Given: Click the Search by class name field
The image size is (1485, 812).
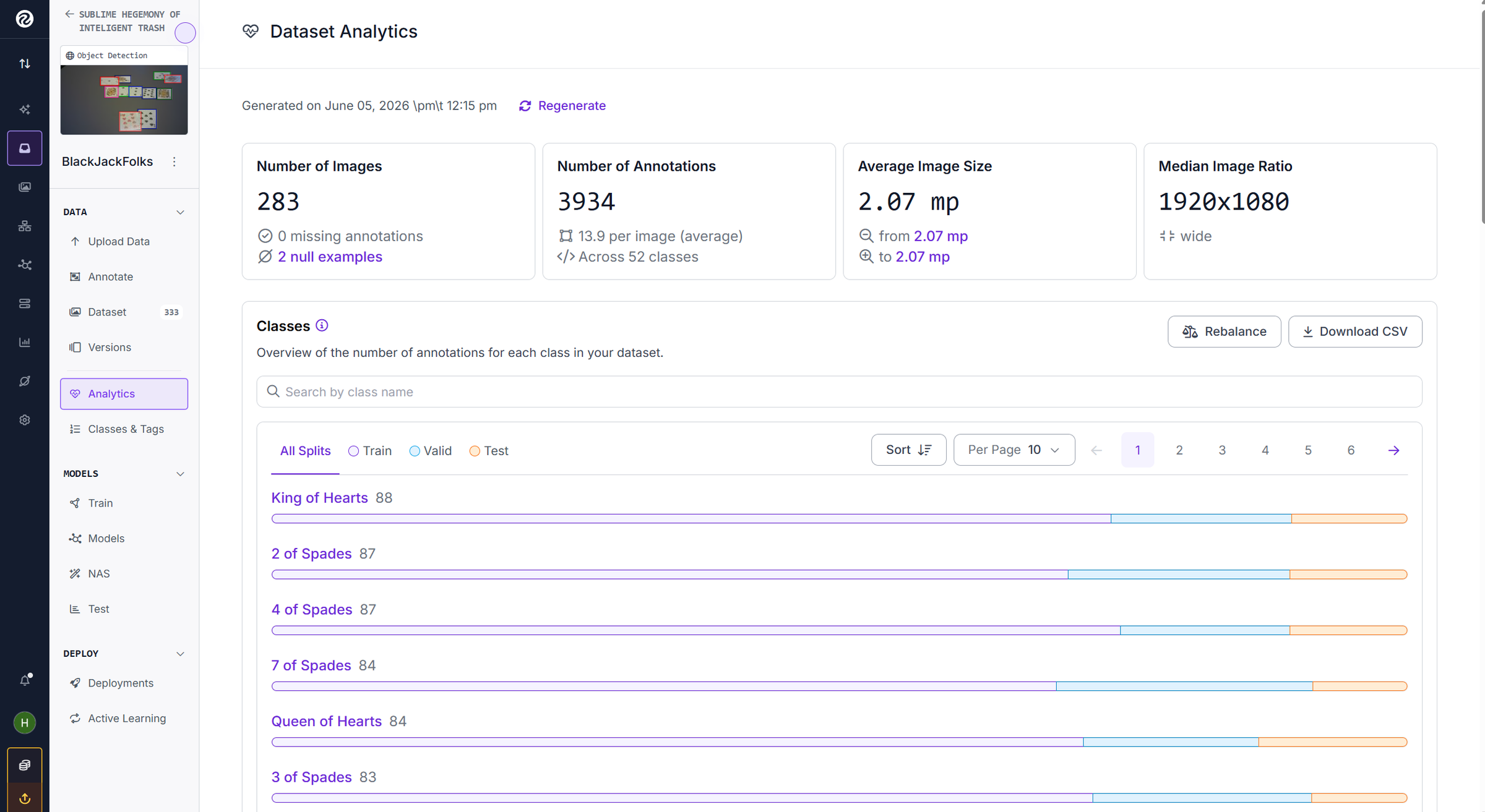Looking at the screenshot, I should (839, 391).
